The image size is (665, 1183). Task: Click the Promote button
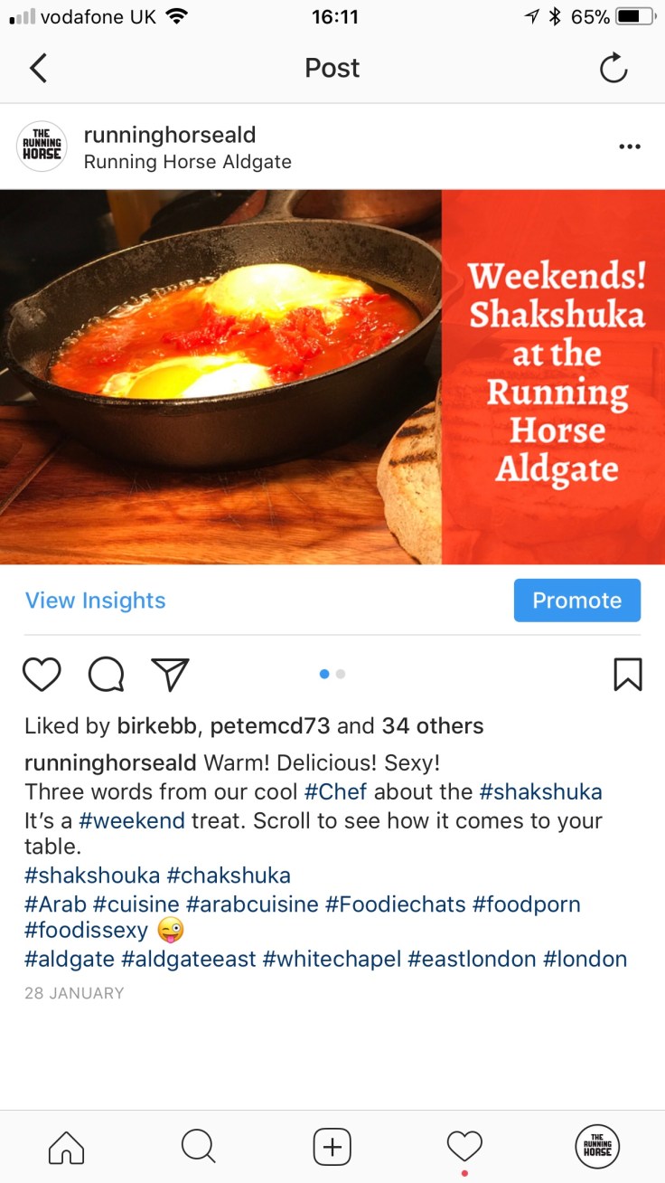click(x=576, y=601)
